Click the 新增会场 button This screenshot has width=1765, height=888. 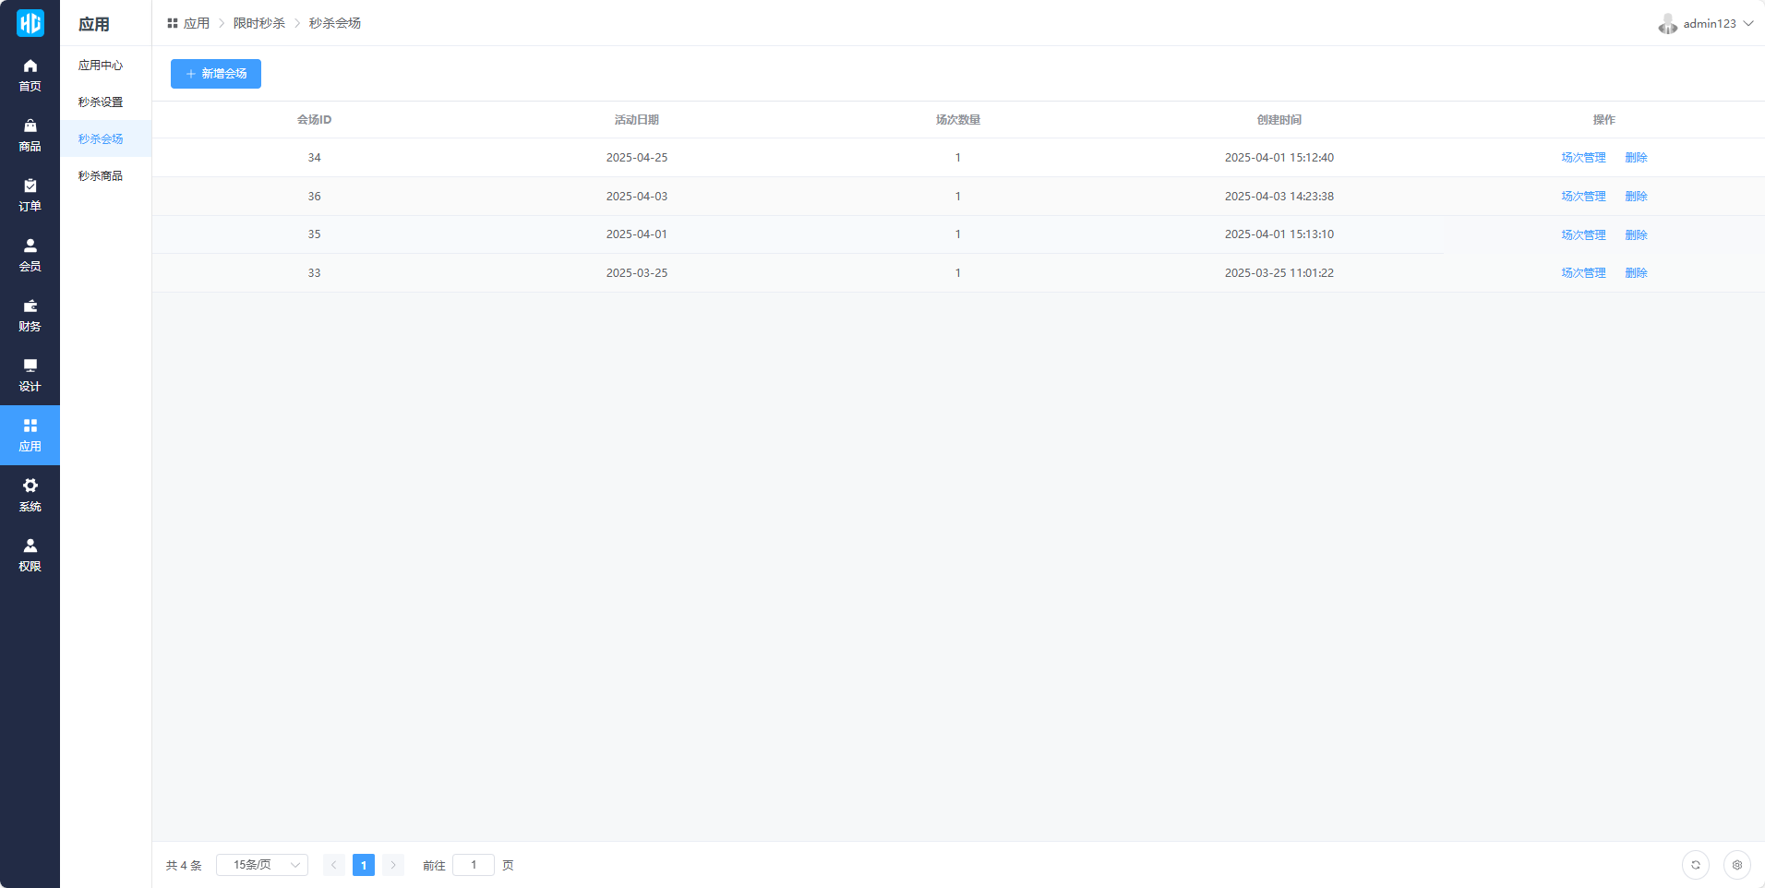pos(216,74)
